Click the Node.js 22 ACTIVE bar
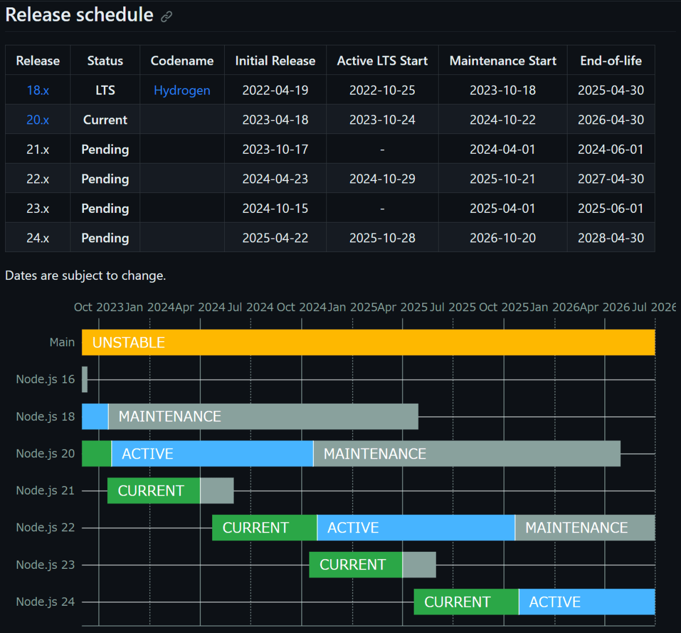The width and height of the screenshot is (681, 633). pyautogui.click(x=416, y=527)
